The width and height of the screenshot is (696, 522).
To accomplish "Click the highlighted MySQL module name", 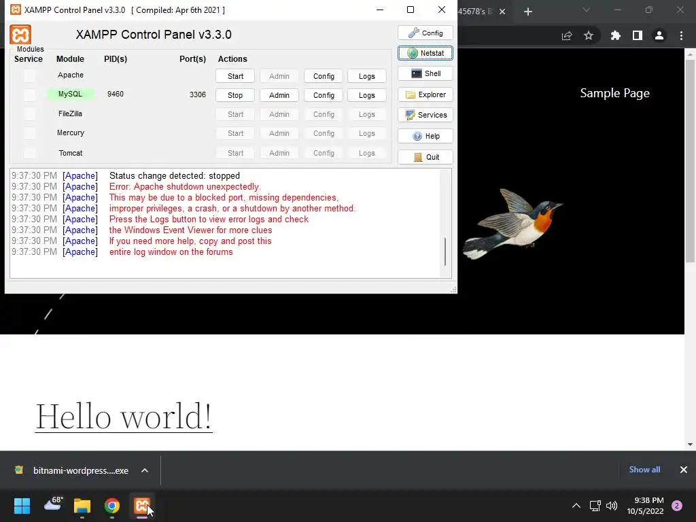I will coord(71,94).
